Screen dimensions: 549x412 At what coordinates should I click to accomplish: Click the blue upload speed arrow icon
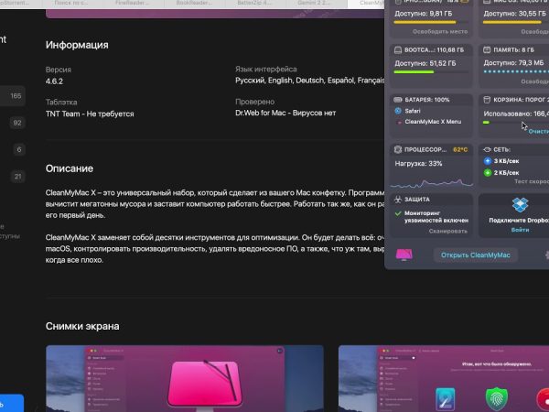click(x=487, y=160)
